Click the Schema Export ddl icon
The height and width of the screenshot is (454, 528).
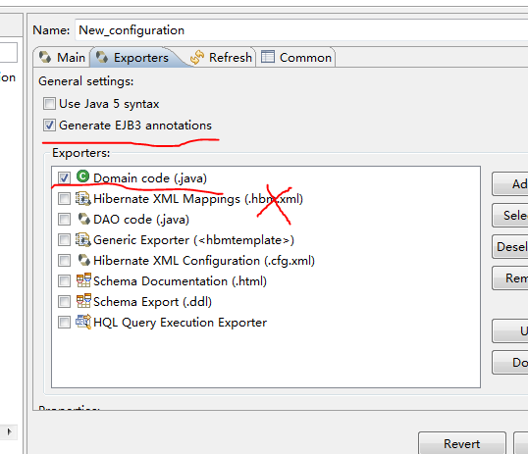click(x=83, y=301)
